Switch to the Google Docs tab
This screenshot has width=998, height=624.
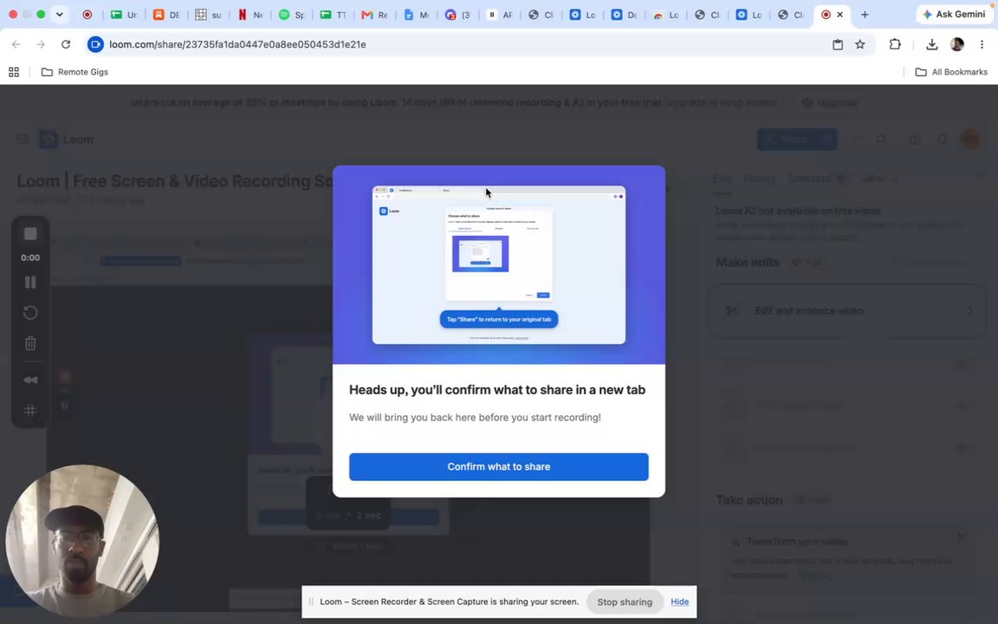[416, 14]
